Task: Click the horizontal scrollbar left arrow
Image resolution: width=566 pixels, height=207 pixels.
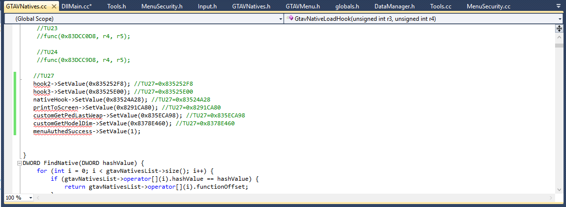Action: [x=38, y=198]
